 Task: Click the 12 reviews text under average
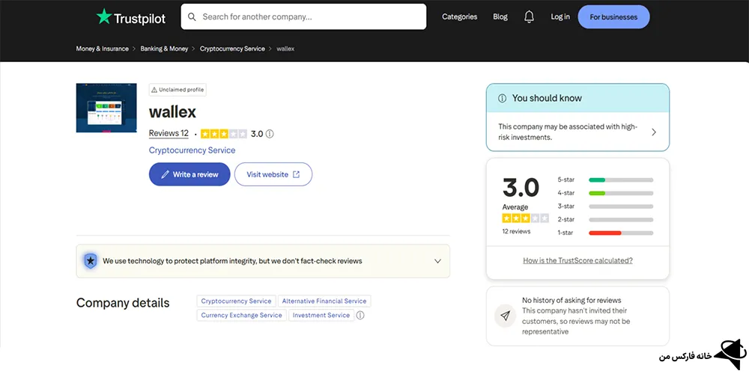click(x=516, y=231)
